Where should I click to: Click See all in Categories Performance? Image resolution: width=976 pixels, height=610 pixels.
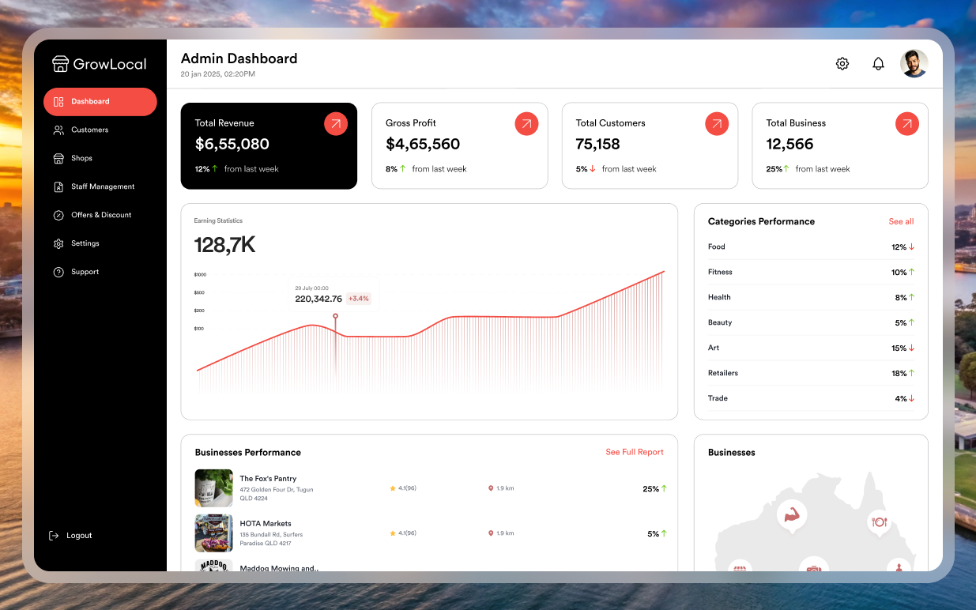901,222
